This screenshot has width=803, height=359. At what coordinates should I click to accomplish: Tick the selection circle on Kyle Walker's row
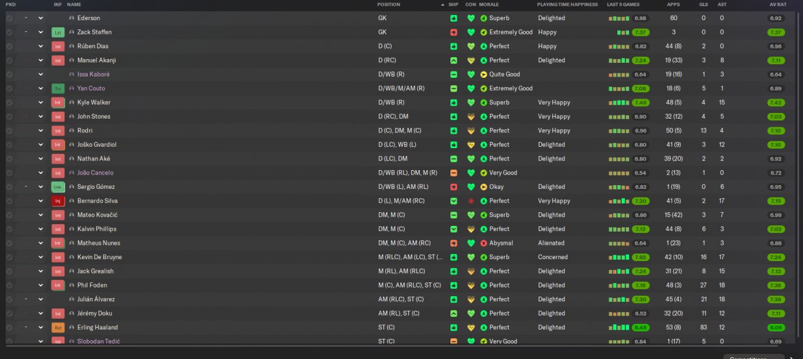pos(9,102)
